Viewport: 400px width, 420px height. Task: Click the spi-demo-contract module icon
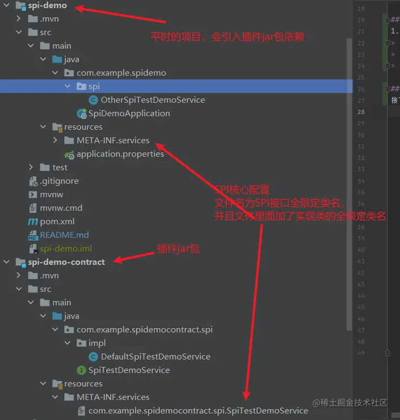point(21,263)
